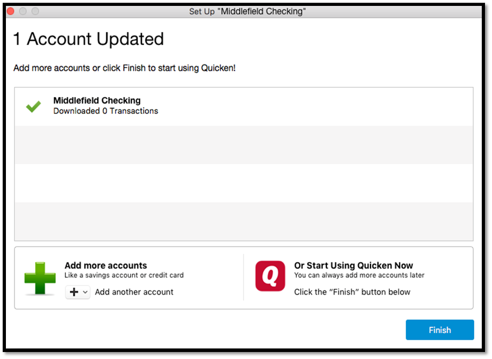Click the 'Add another account' label

134,292
